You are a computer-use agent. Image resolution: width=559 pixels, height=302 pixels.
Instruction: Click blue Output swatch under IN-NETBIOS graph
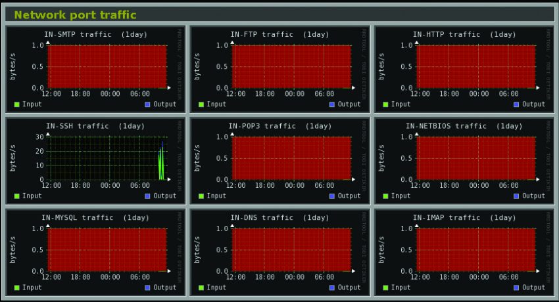click(x=516, y=196)
